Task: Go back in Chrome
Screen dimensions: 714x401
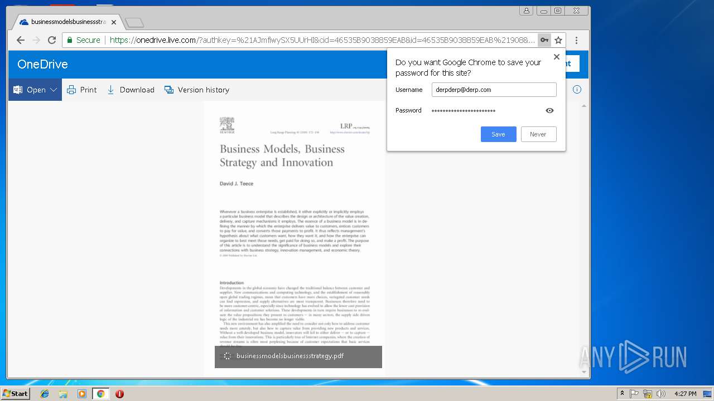Action: click(x=21, y=40)
